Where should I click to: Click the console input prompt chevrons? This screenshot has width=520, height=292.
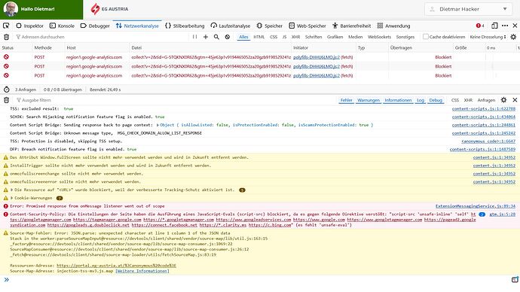[x=6, y=280]
